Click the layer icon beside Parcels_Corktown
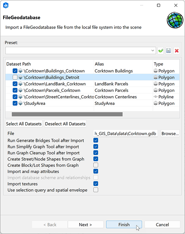The width and height of the screenshot is (185, 234). pyautogui.click(x=20, y=90)
